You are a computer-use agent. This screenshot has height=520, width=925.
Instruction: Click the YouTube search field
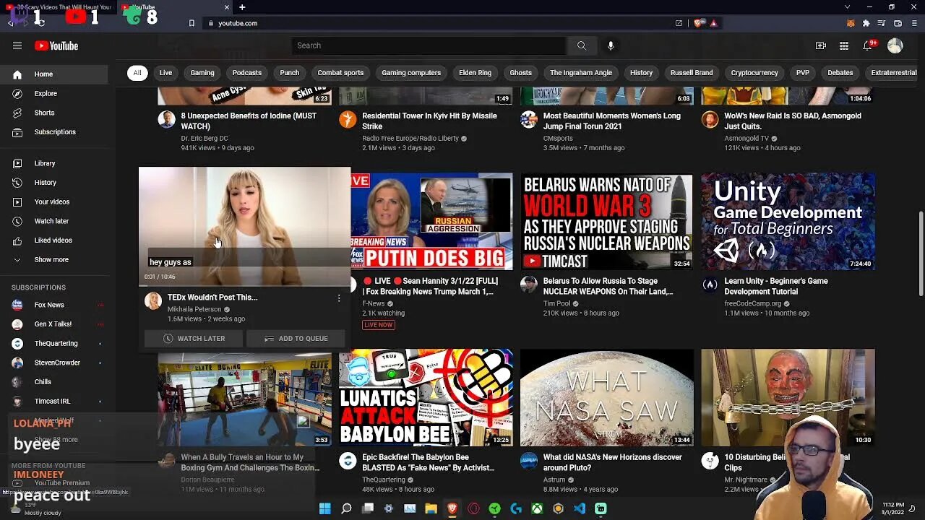tap(429, 45)
